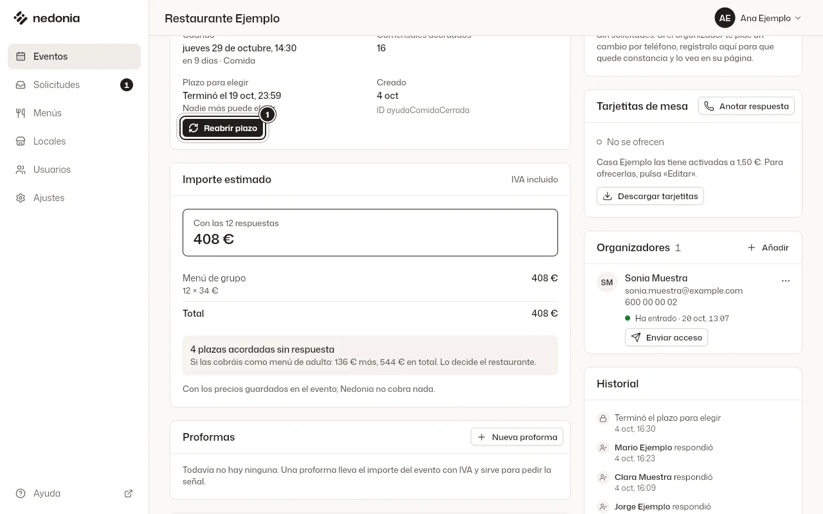Open the Menús section
Screen dimensions: 823x514
click(x=74, y=113)
